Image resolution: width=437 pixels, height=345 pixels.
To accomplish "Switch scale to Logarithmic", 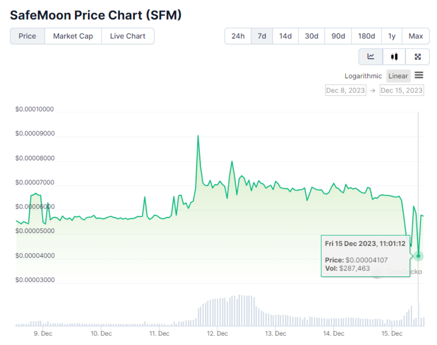I will coord(363,76).
